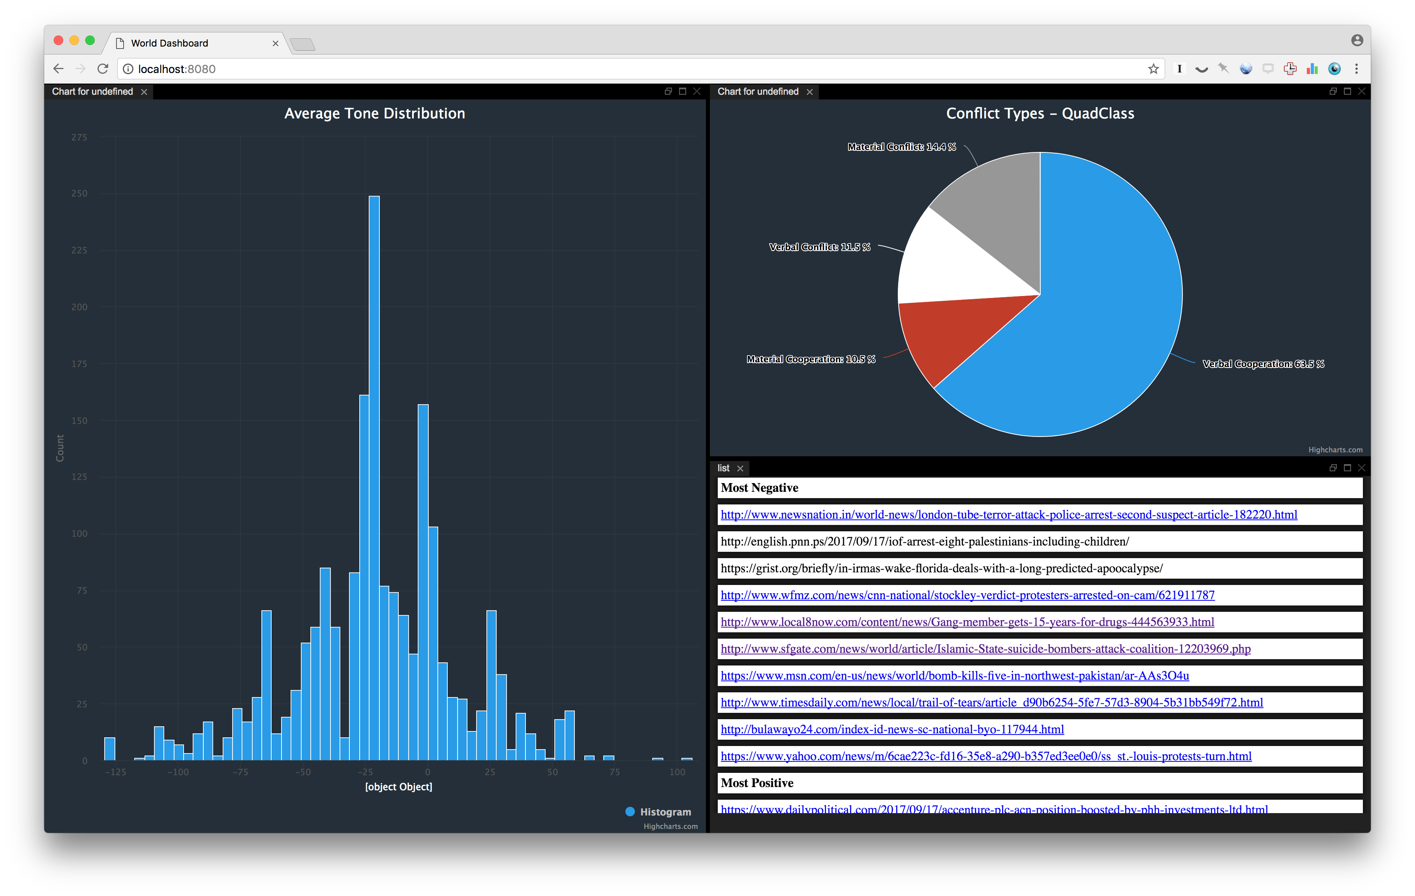Click the localhost:8080 address bar
Image resolution: width=1415 pixels, height=896 pixels.
click(587, 69)
